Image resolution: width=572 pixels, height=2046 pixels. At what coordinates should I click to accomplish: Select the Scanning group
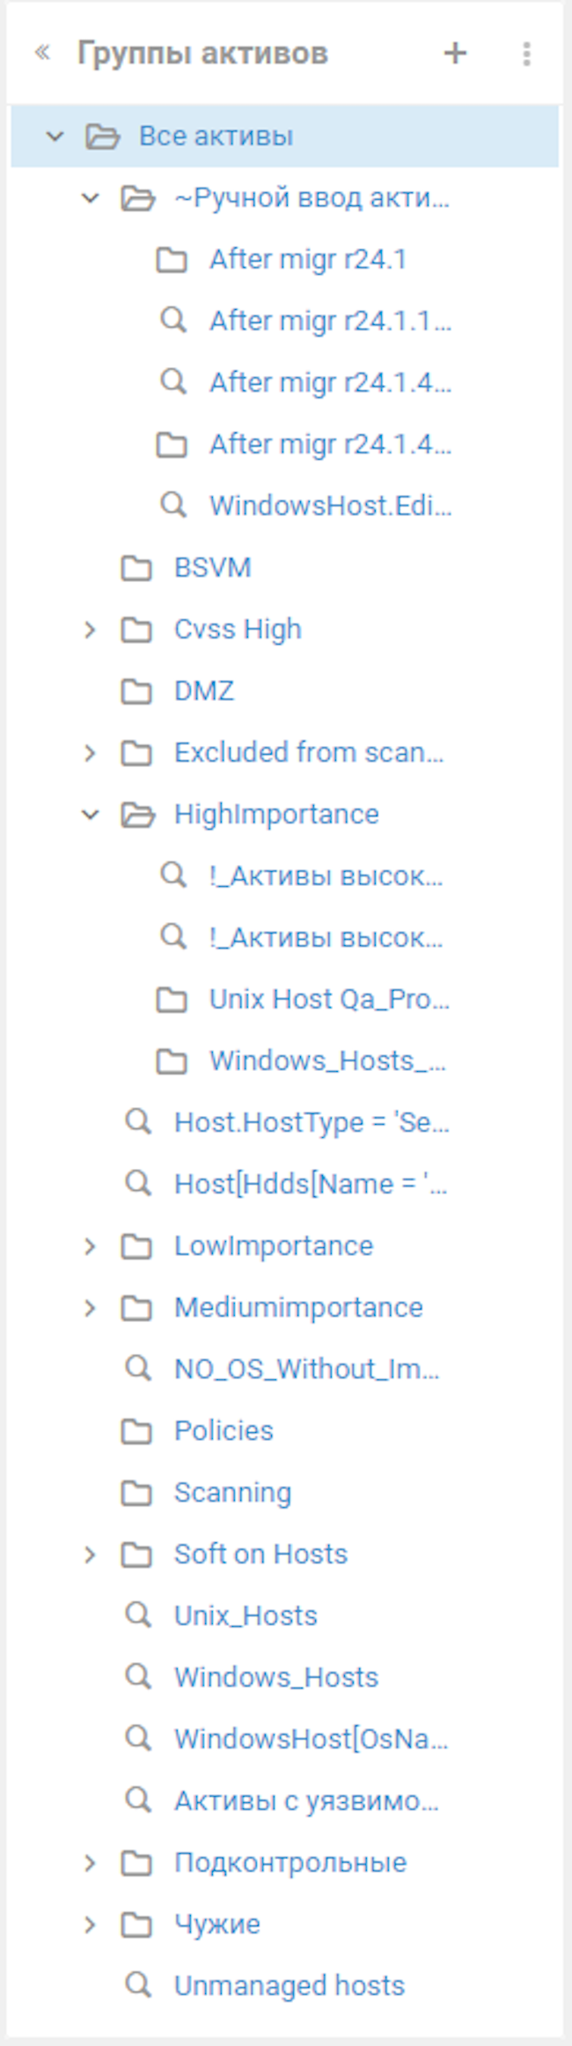click(232, 1492)
